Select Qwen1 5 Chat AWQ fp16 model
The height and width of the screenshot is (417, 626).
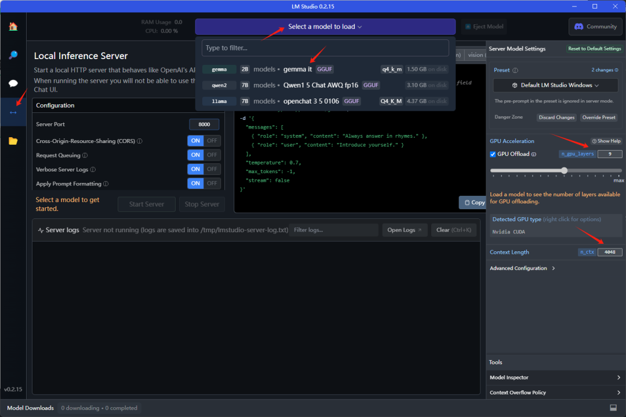point(325,85)
